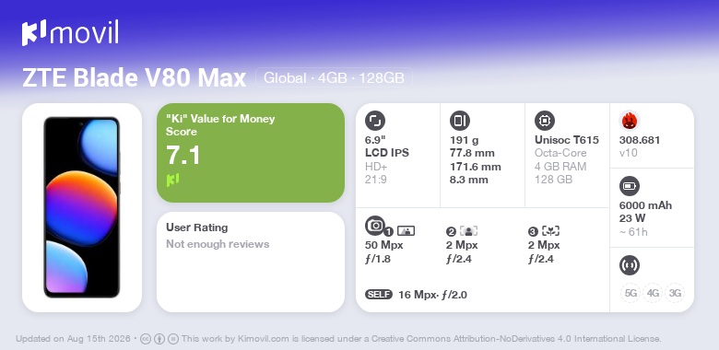
Task: Select the 3G network badge
Action: click(x=675, y=293)
